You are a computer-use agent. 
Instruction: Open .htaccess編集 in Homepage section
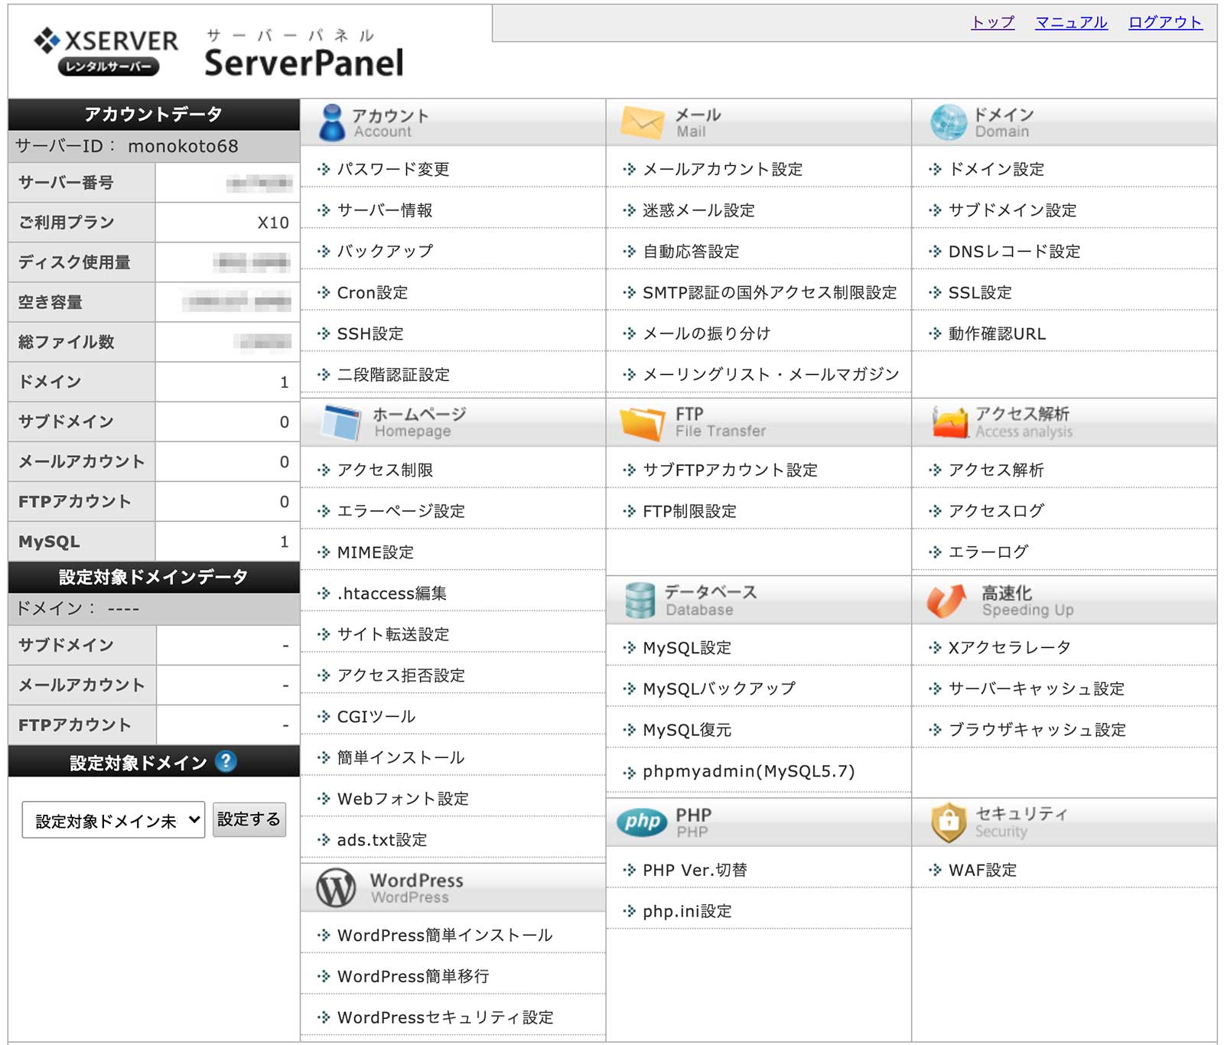pyautogui.click(x=392, y=593)
